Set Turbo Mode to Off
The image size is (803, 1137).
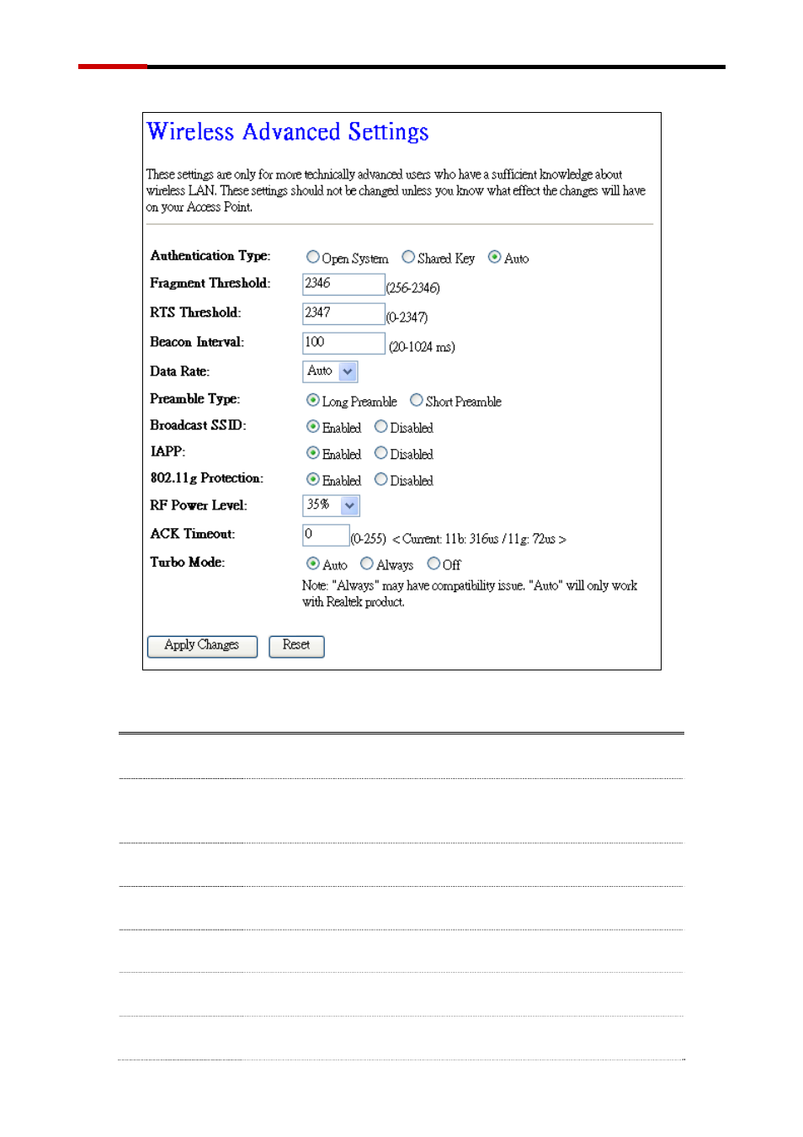point(433,563)
